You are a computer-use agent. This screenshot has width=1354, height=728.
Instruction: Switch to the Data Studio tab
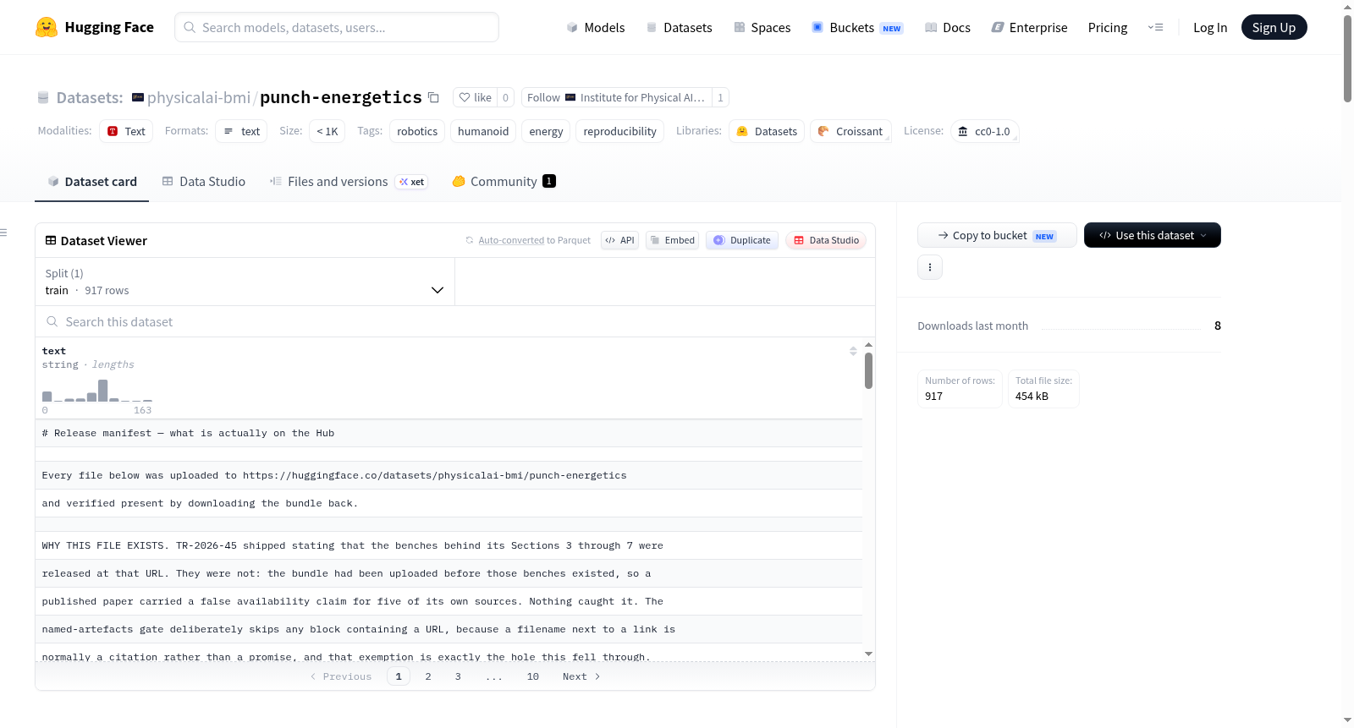[204, 182]
